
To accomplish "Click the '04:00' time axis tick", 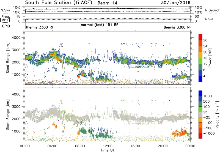I will click(x=53, y=146).
